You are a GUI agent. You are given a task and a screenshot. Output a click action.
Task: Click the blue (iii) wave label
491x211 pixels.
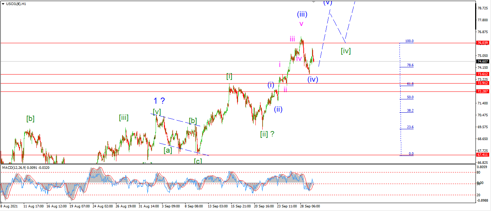[x=302, y=14]
